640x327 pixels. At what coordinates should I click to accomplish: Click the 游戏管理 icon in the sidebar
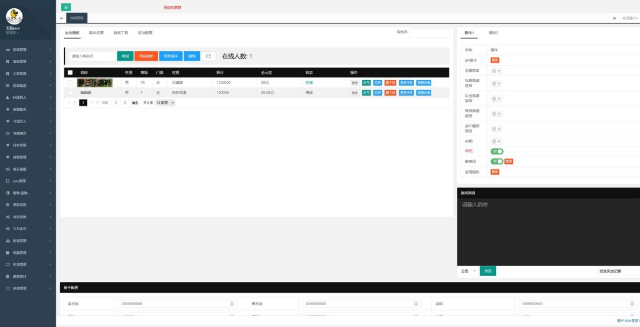coord(7,49)
